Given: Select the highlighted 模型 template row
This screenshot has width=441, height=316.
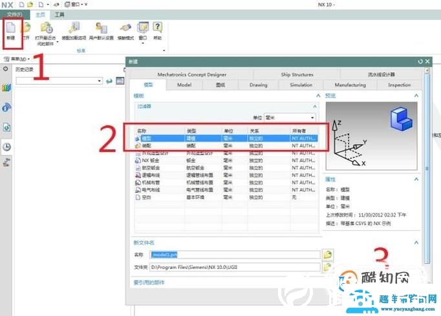Looking at the screenshot, I should (x=226, y=138).
